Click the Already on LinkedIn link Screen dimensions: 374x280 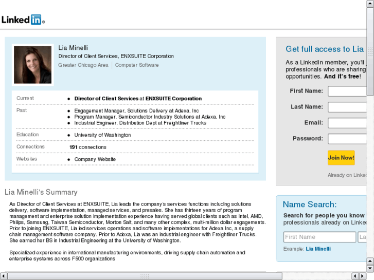[347, 175]
